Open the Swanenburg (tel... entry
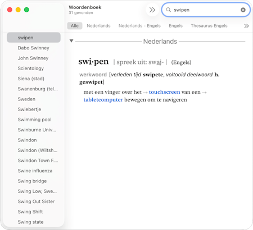The width and height of the screenshot is (253, 230). [34, 89]
